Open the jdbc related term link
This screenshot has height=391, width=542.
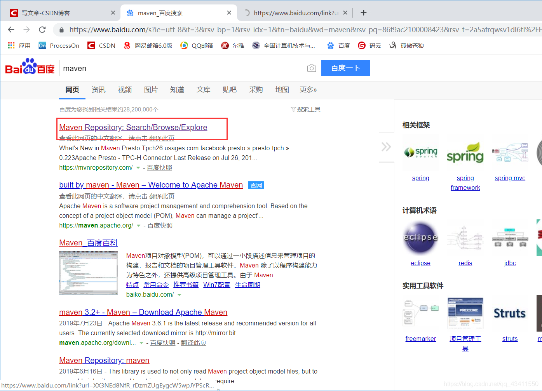tap(510, 263)
